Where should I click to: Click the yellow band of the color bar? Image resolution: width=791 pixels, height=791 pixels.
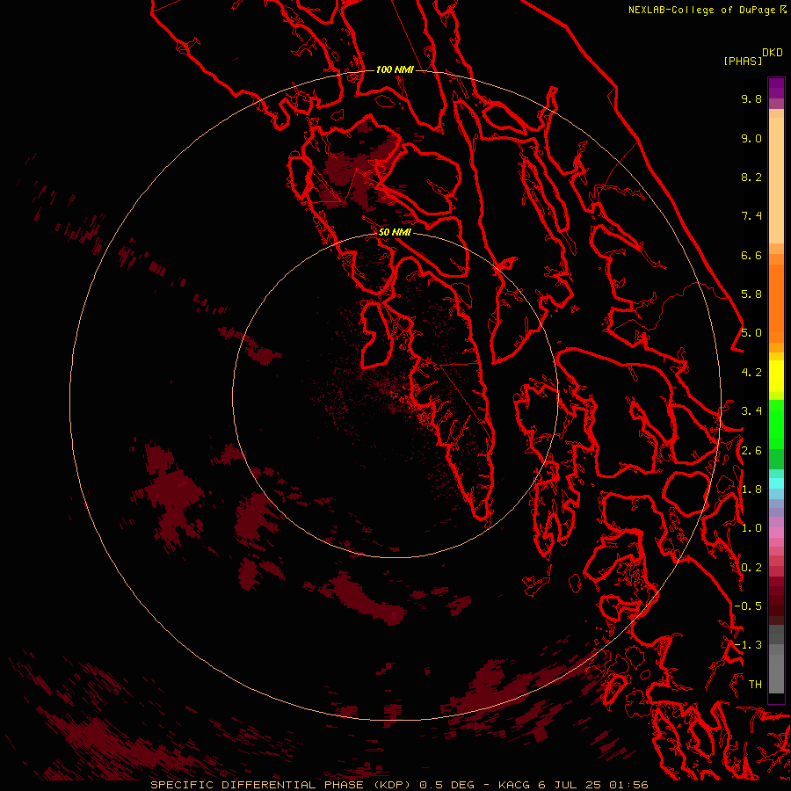point(776,376)
